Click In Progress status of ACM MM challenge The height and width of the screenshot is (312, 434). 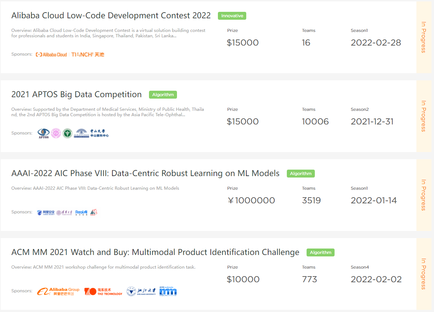424,274
